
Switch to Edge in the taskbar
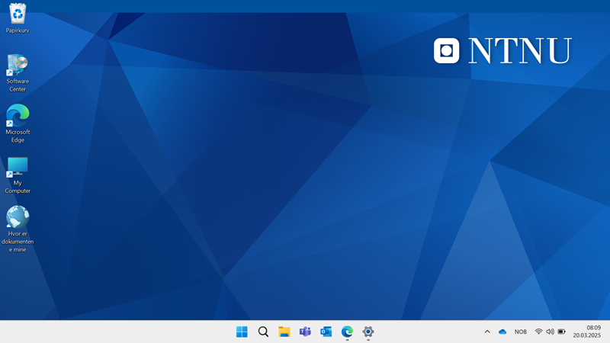pos(347,332)
